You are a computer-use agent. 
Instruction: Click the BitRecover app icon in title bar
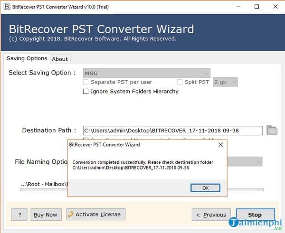click(x=7, y=7)
